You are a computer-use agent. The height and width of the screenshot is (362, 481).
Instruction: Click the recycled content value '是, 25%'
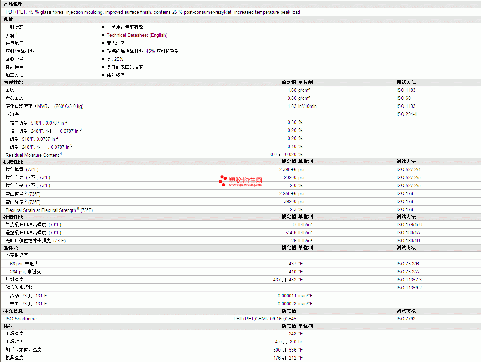(115, 59)
